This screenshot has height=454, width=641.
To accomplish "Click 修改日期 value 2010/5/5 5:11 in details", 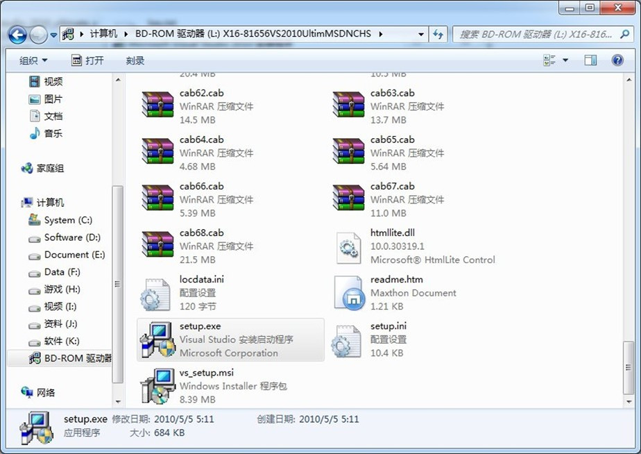I will (x=184, y=419).
